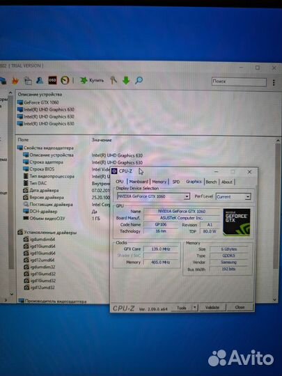Click the green download arrow update icon

point(126,80)
